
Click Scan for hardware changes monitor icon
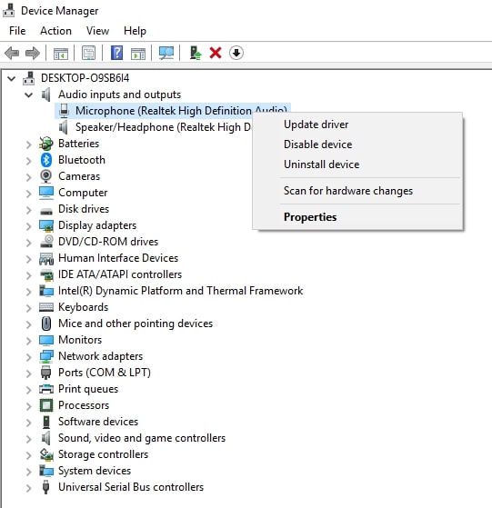click(x=166, y=53)
